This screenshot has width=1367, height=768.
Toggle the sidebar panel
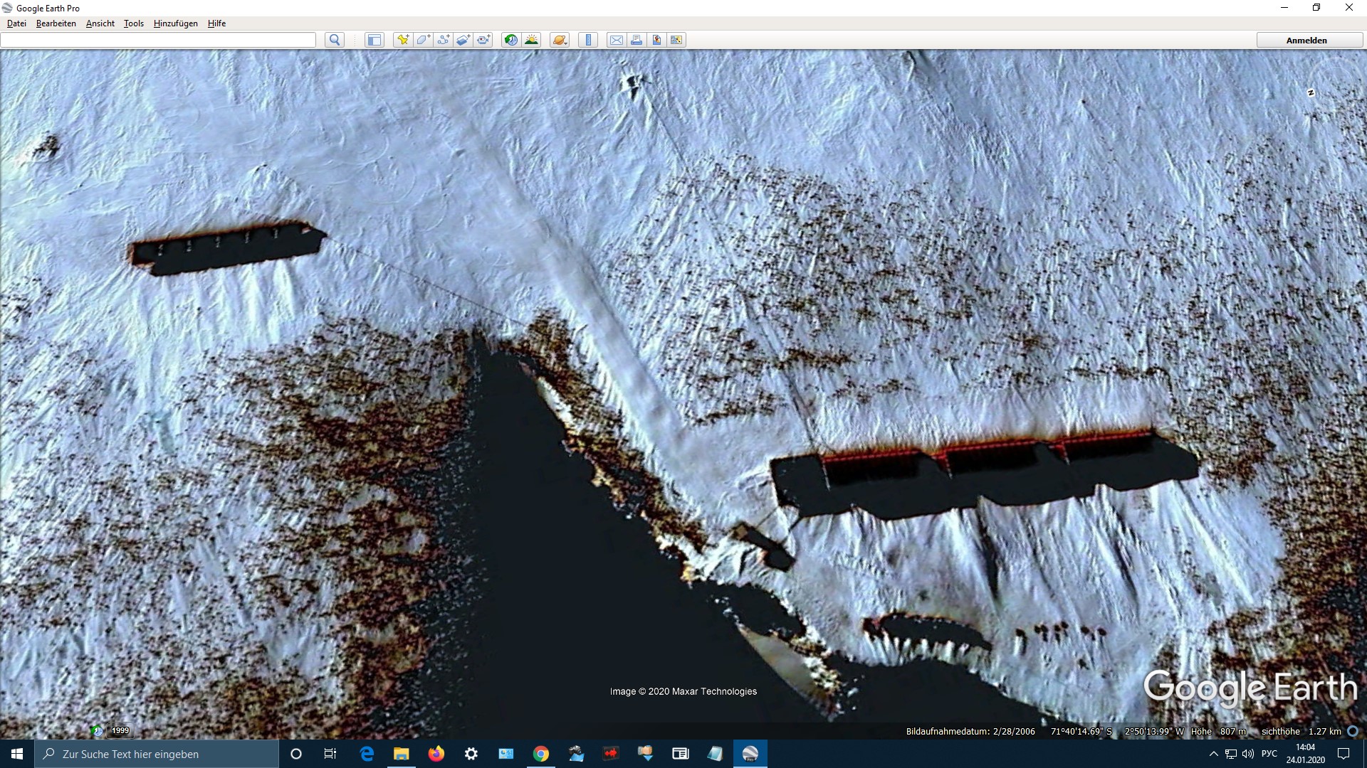click(x=374, y=40)
